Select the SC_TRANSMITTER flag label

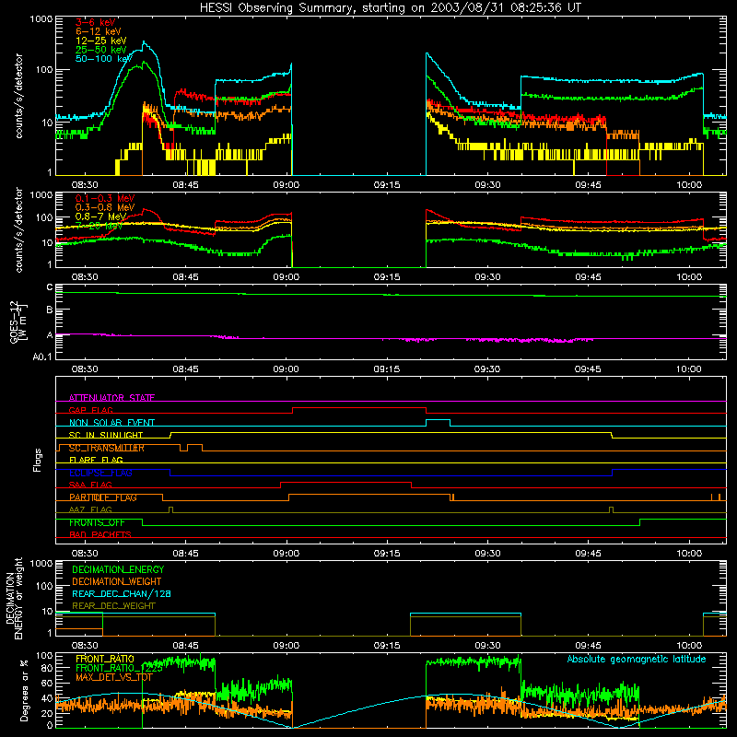click(x=107, y=448)
